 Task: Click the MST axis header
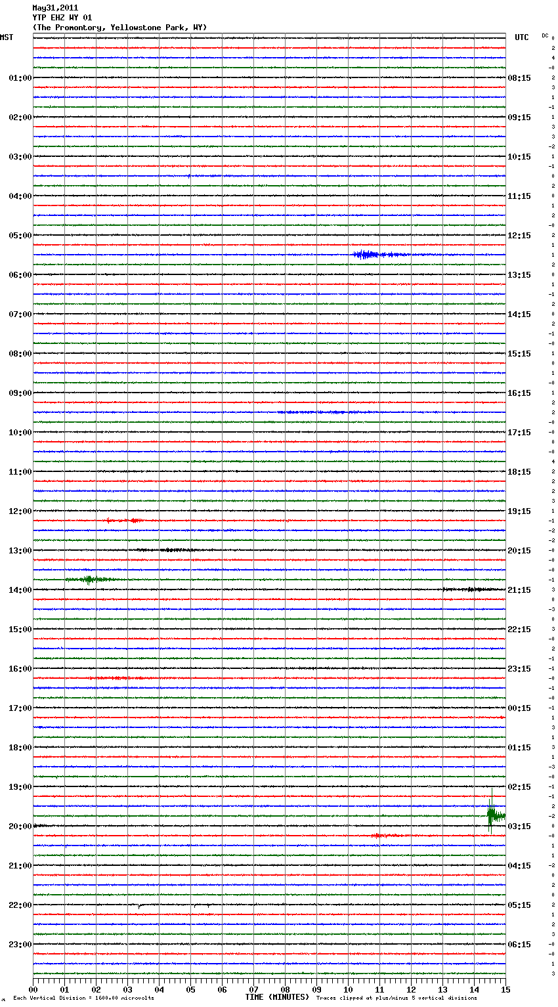[x=7, y=37]
